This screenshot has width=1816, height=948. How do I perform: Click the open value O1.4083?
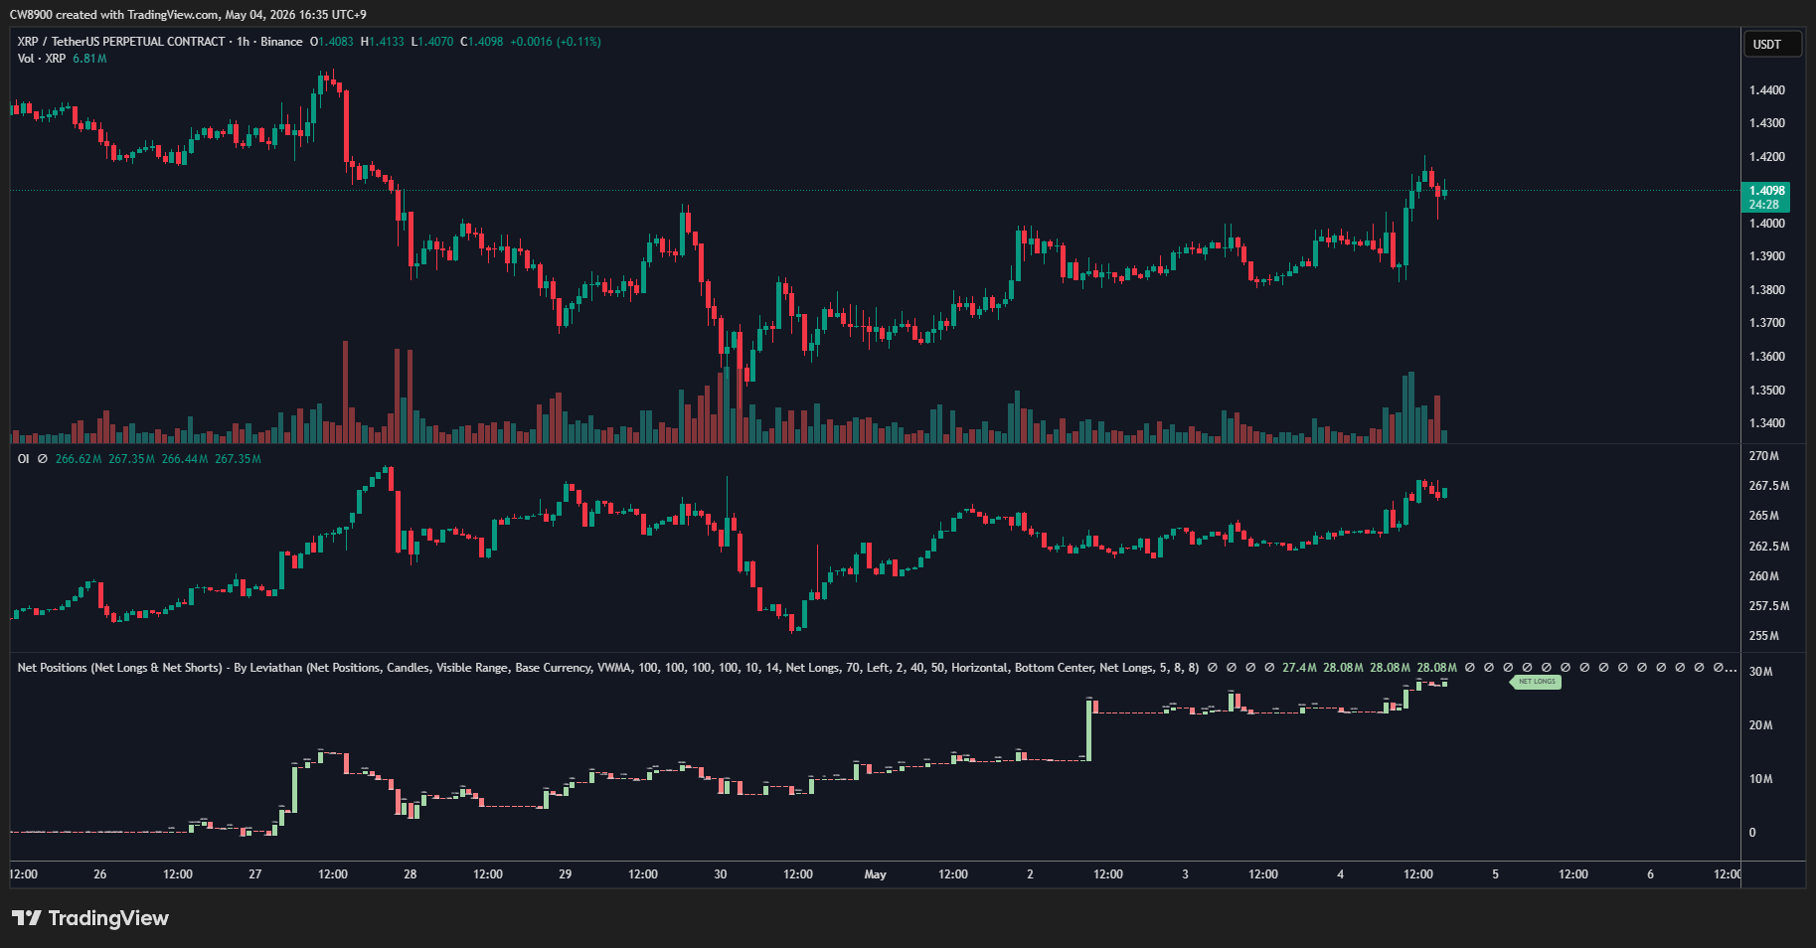click(x=331, y=42)
